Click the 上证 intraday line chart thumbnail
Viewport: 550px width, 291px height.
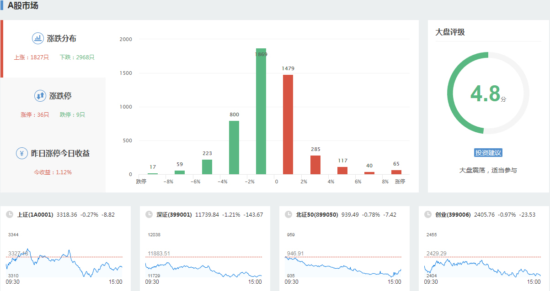click(64, 264)
